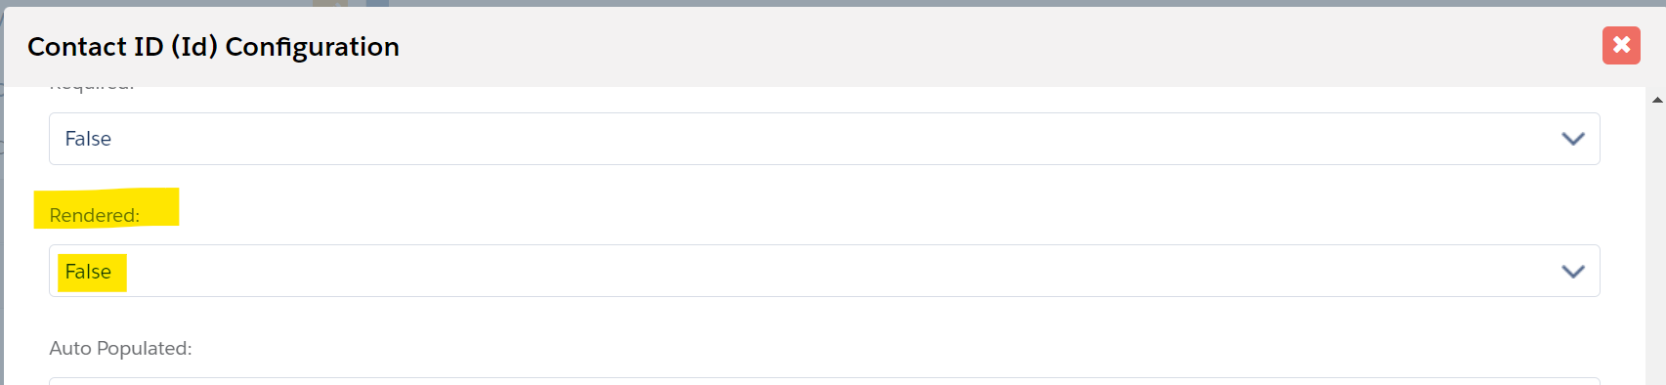Close the Contact ID Configuration dialog

click(x=1621, y=45)
